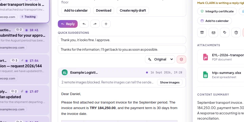Click the QUICK SUGGESTIONS heading

click(x=73, y=33)
